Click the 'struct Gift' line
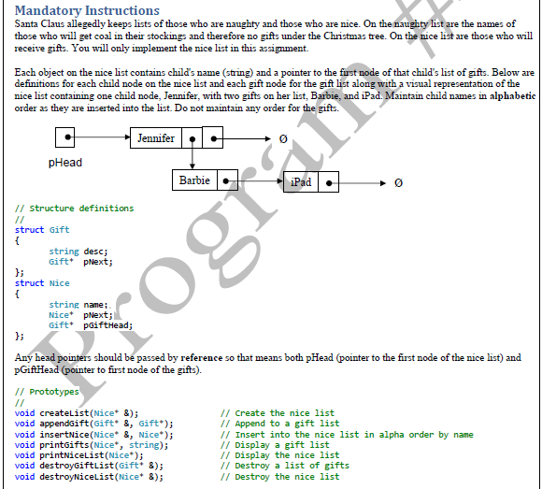The image size is (542, 489). click(x=42, y=230)
